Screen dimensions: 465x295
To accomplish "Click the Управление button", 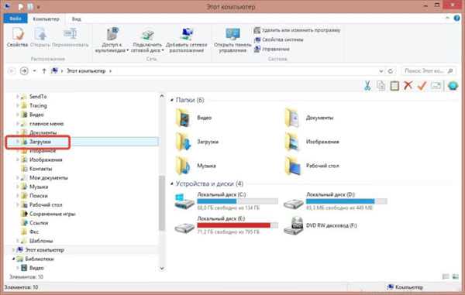I will pos(272,49).
